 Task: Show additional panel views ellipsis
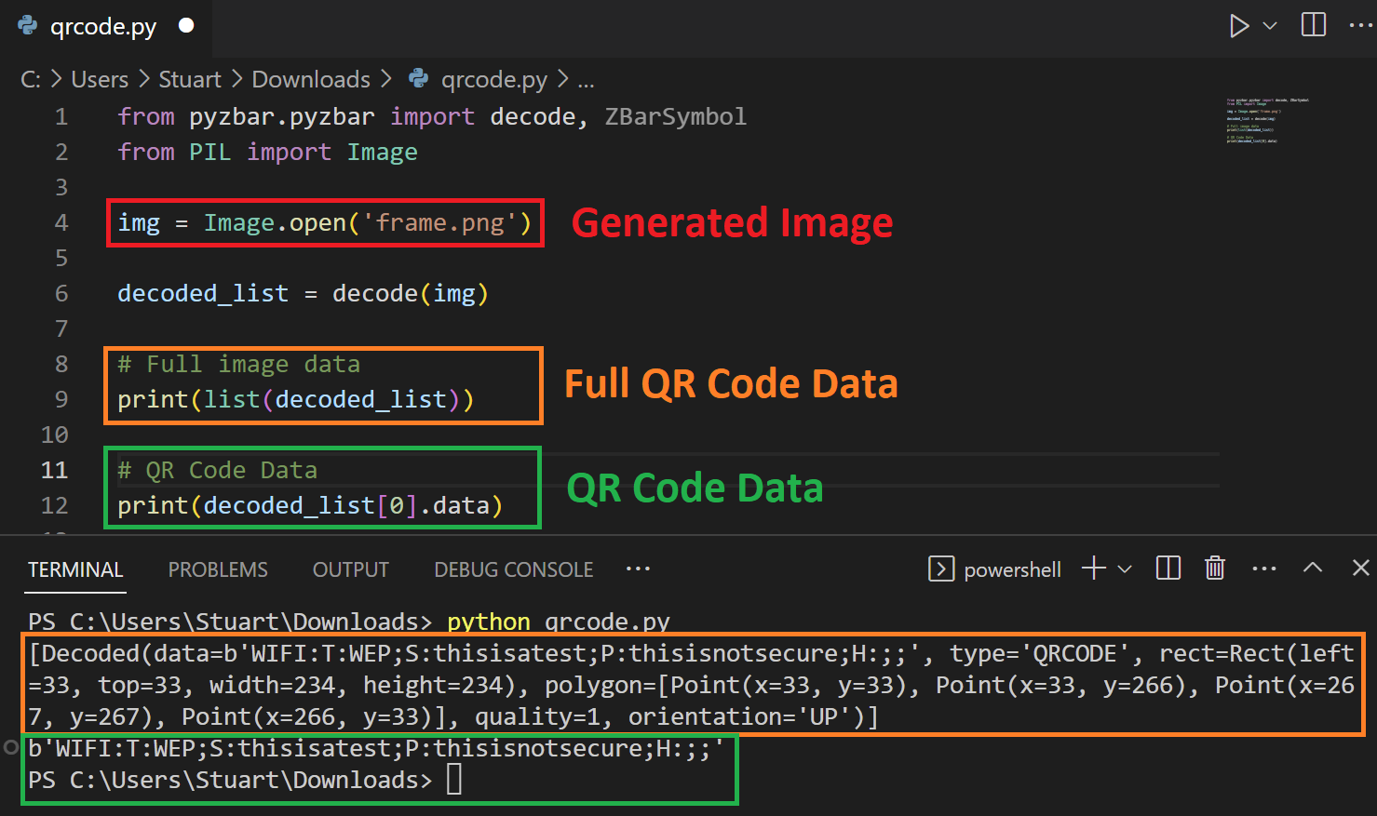pos(638,569)
